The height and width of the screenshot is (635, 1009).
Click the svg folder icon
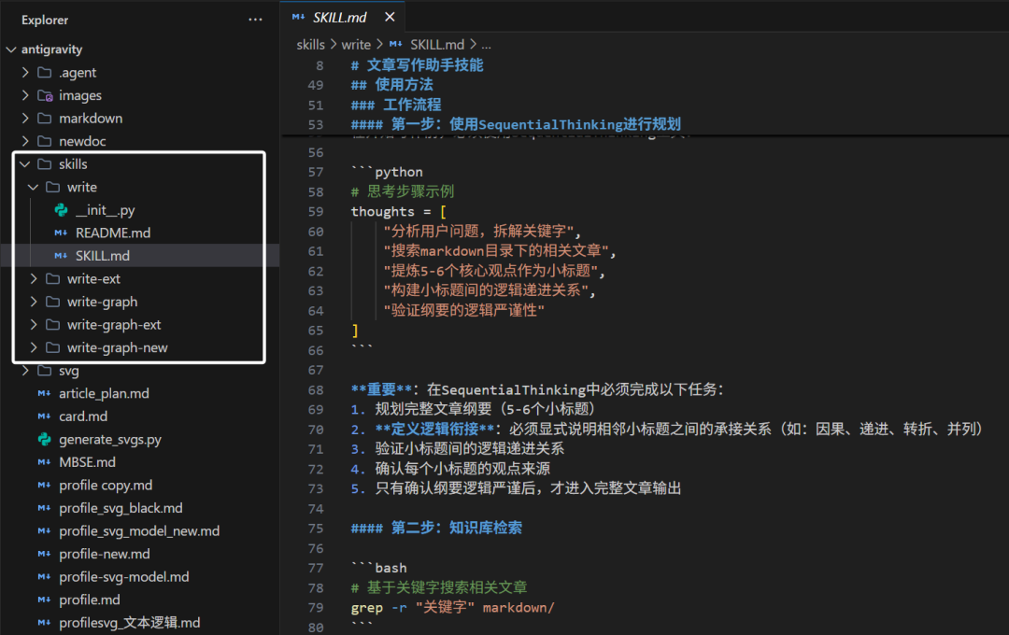point(45,371)
